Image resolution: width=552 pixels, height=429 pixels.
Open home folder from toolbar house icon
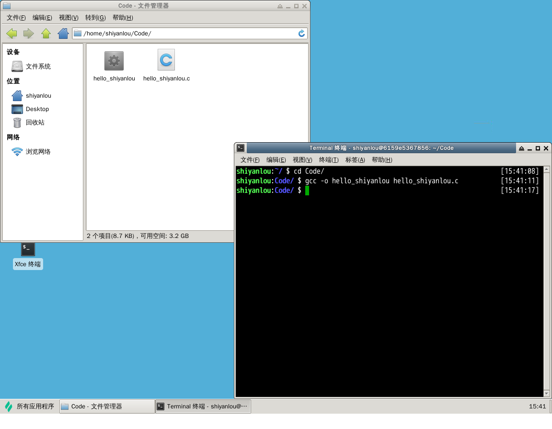pyautogui.click(x=63, y=34)
